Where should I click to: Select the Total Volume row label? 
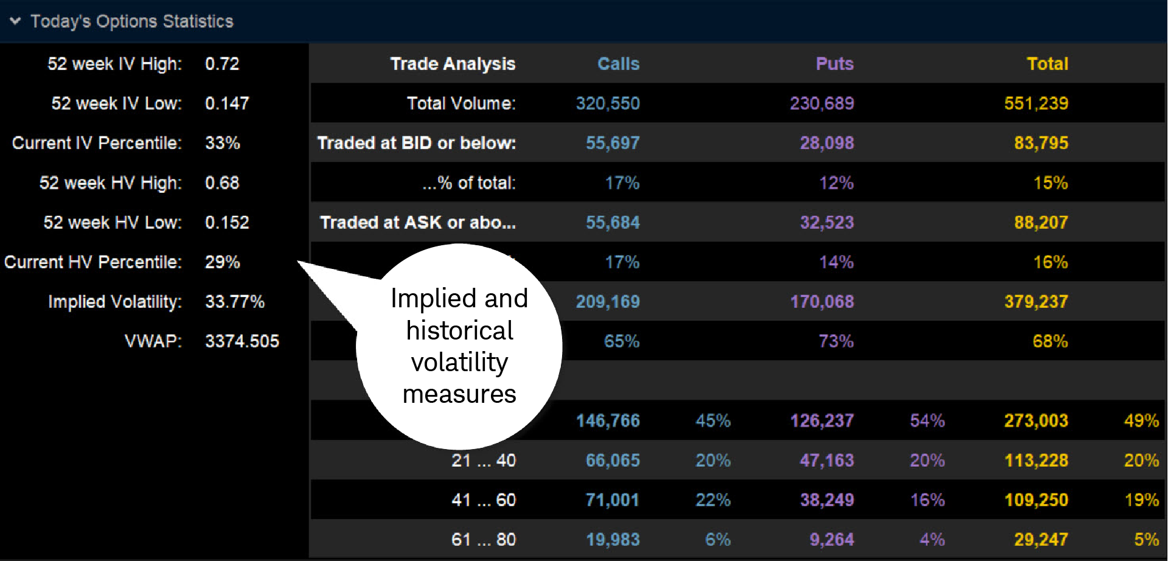461,103
